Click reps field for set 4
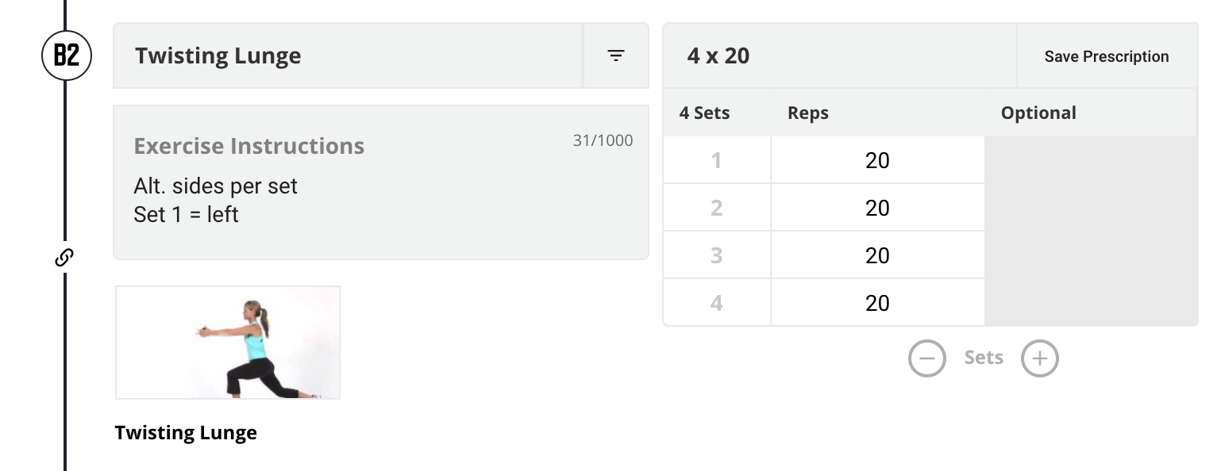 point(877,303)
